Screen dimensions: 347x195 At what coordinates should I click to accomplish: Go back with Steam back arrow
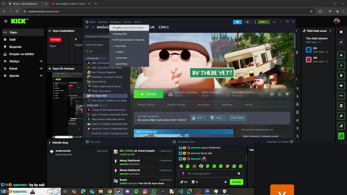(x=87, y=27)
